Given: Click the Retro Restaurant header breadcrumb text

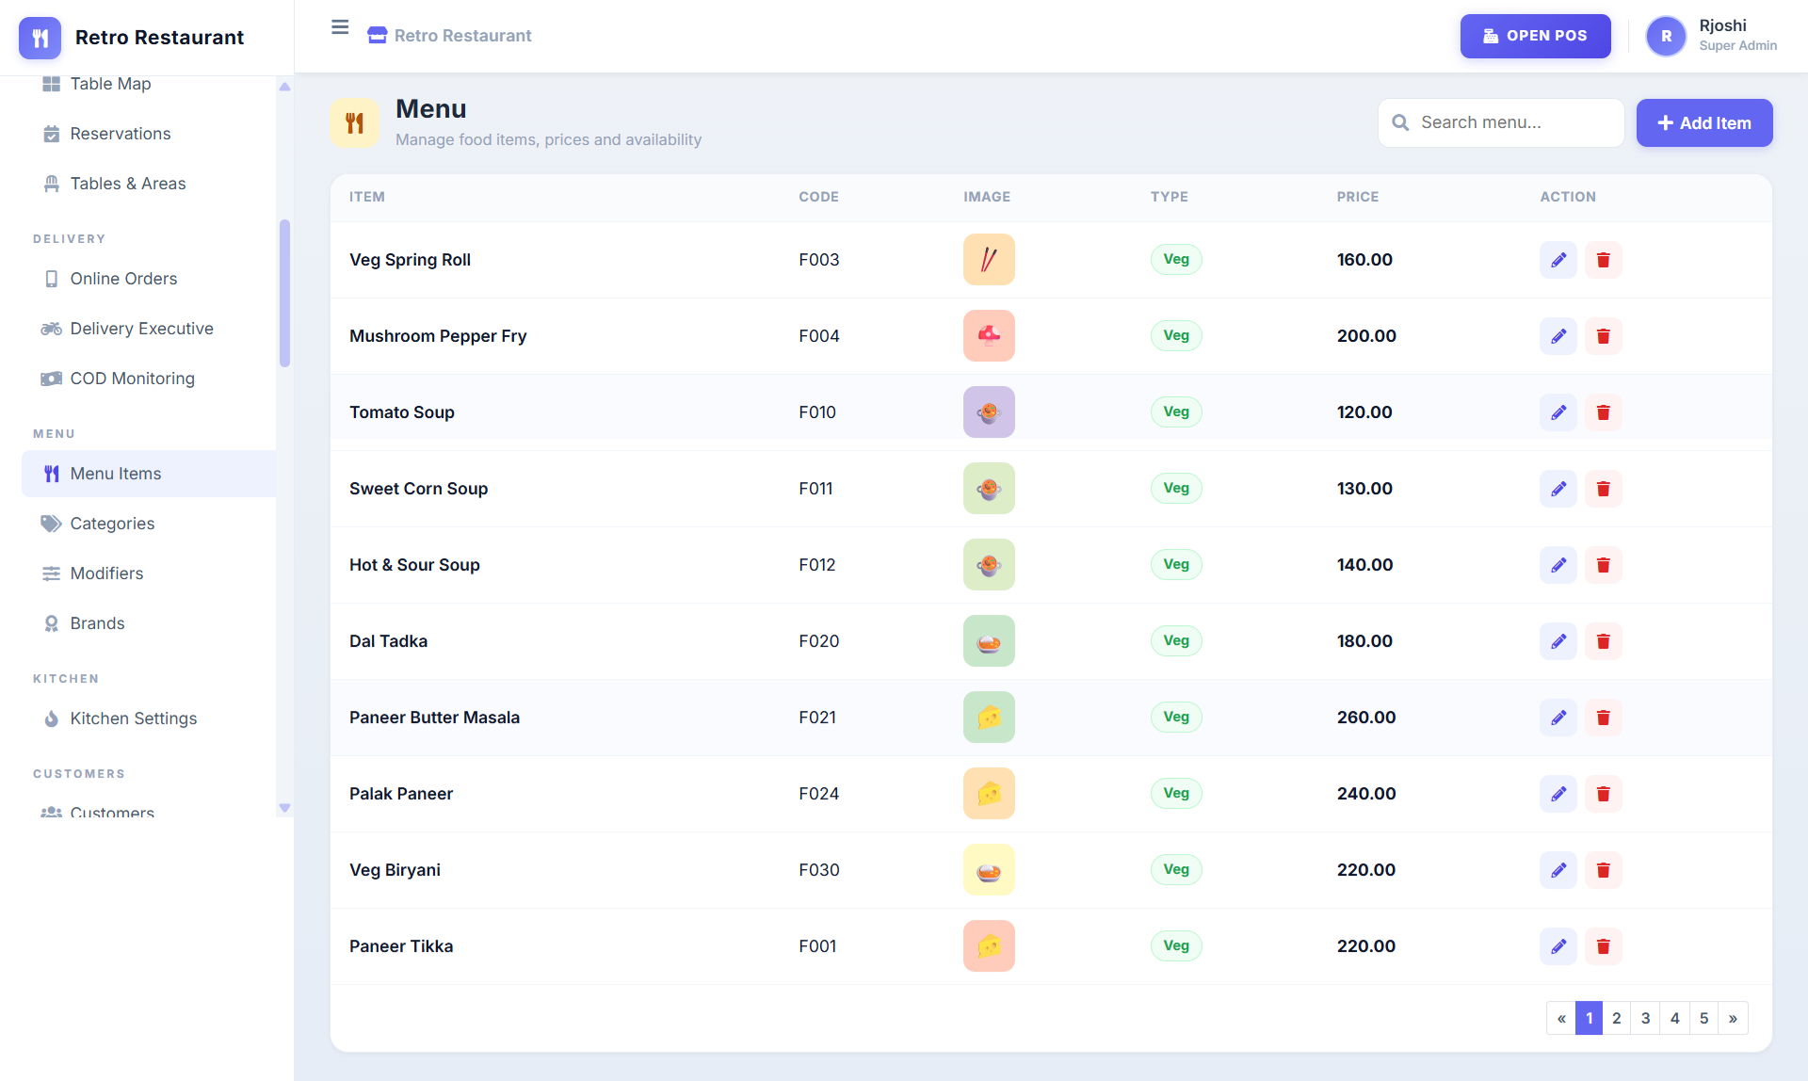Looking at the screenshot, I should [x=462, y=36].
